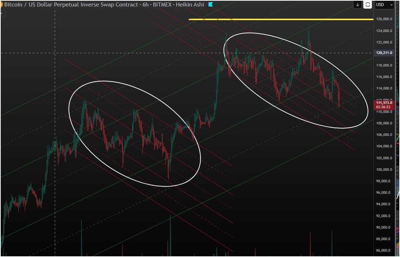Click the 122,000.0 price scale label
The width and height of the screenshot is (400, 257).
pos(384,42)
